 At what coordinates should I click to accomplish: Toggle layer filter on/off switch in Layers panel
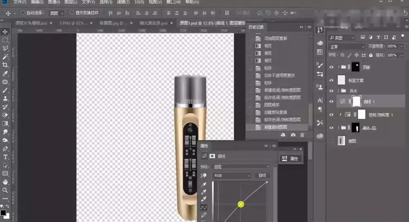point(402,37)
